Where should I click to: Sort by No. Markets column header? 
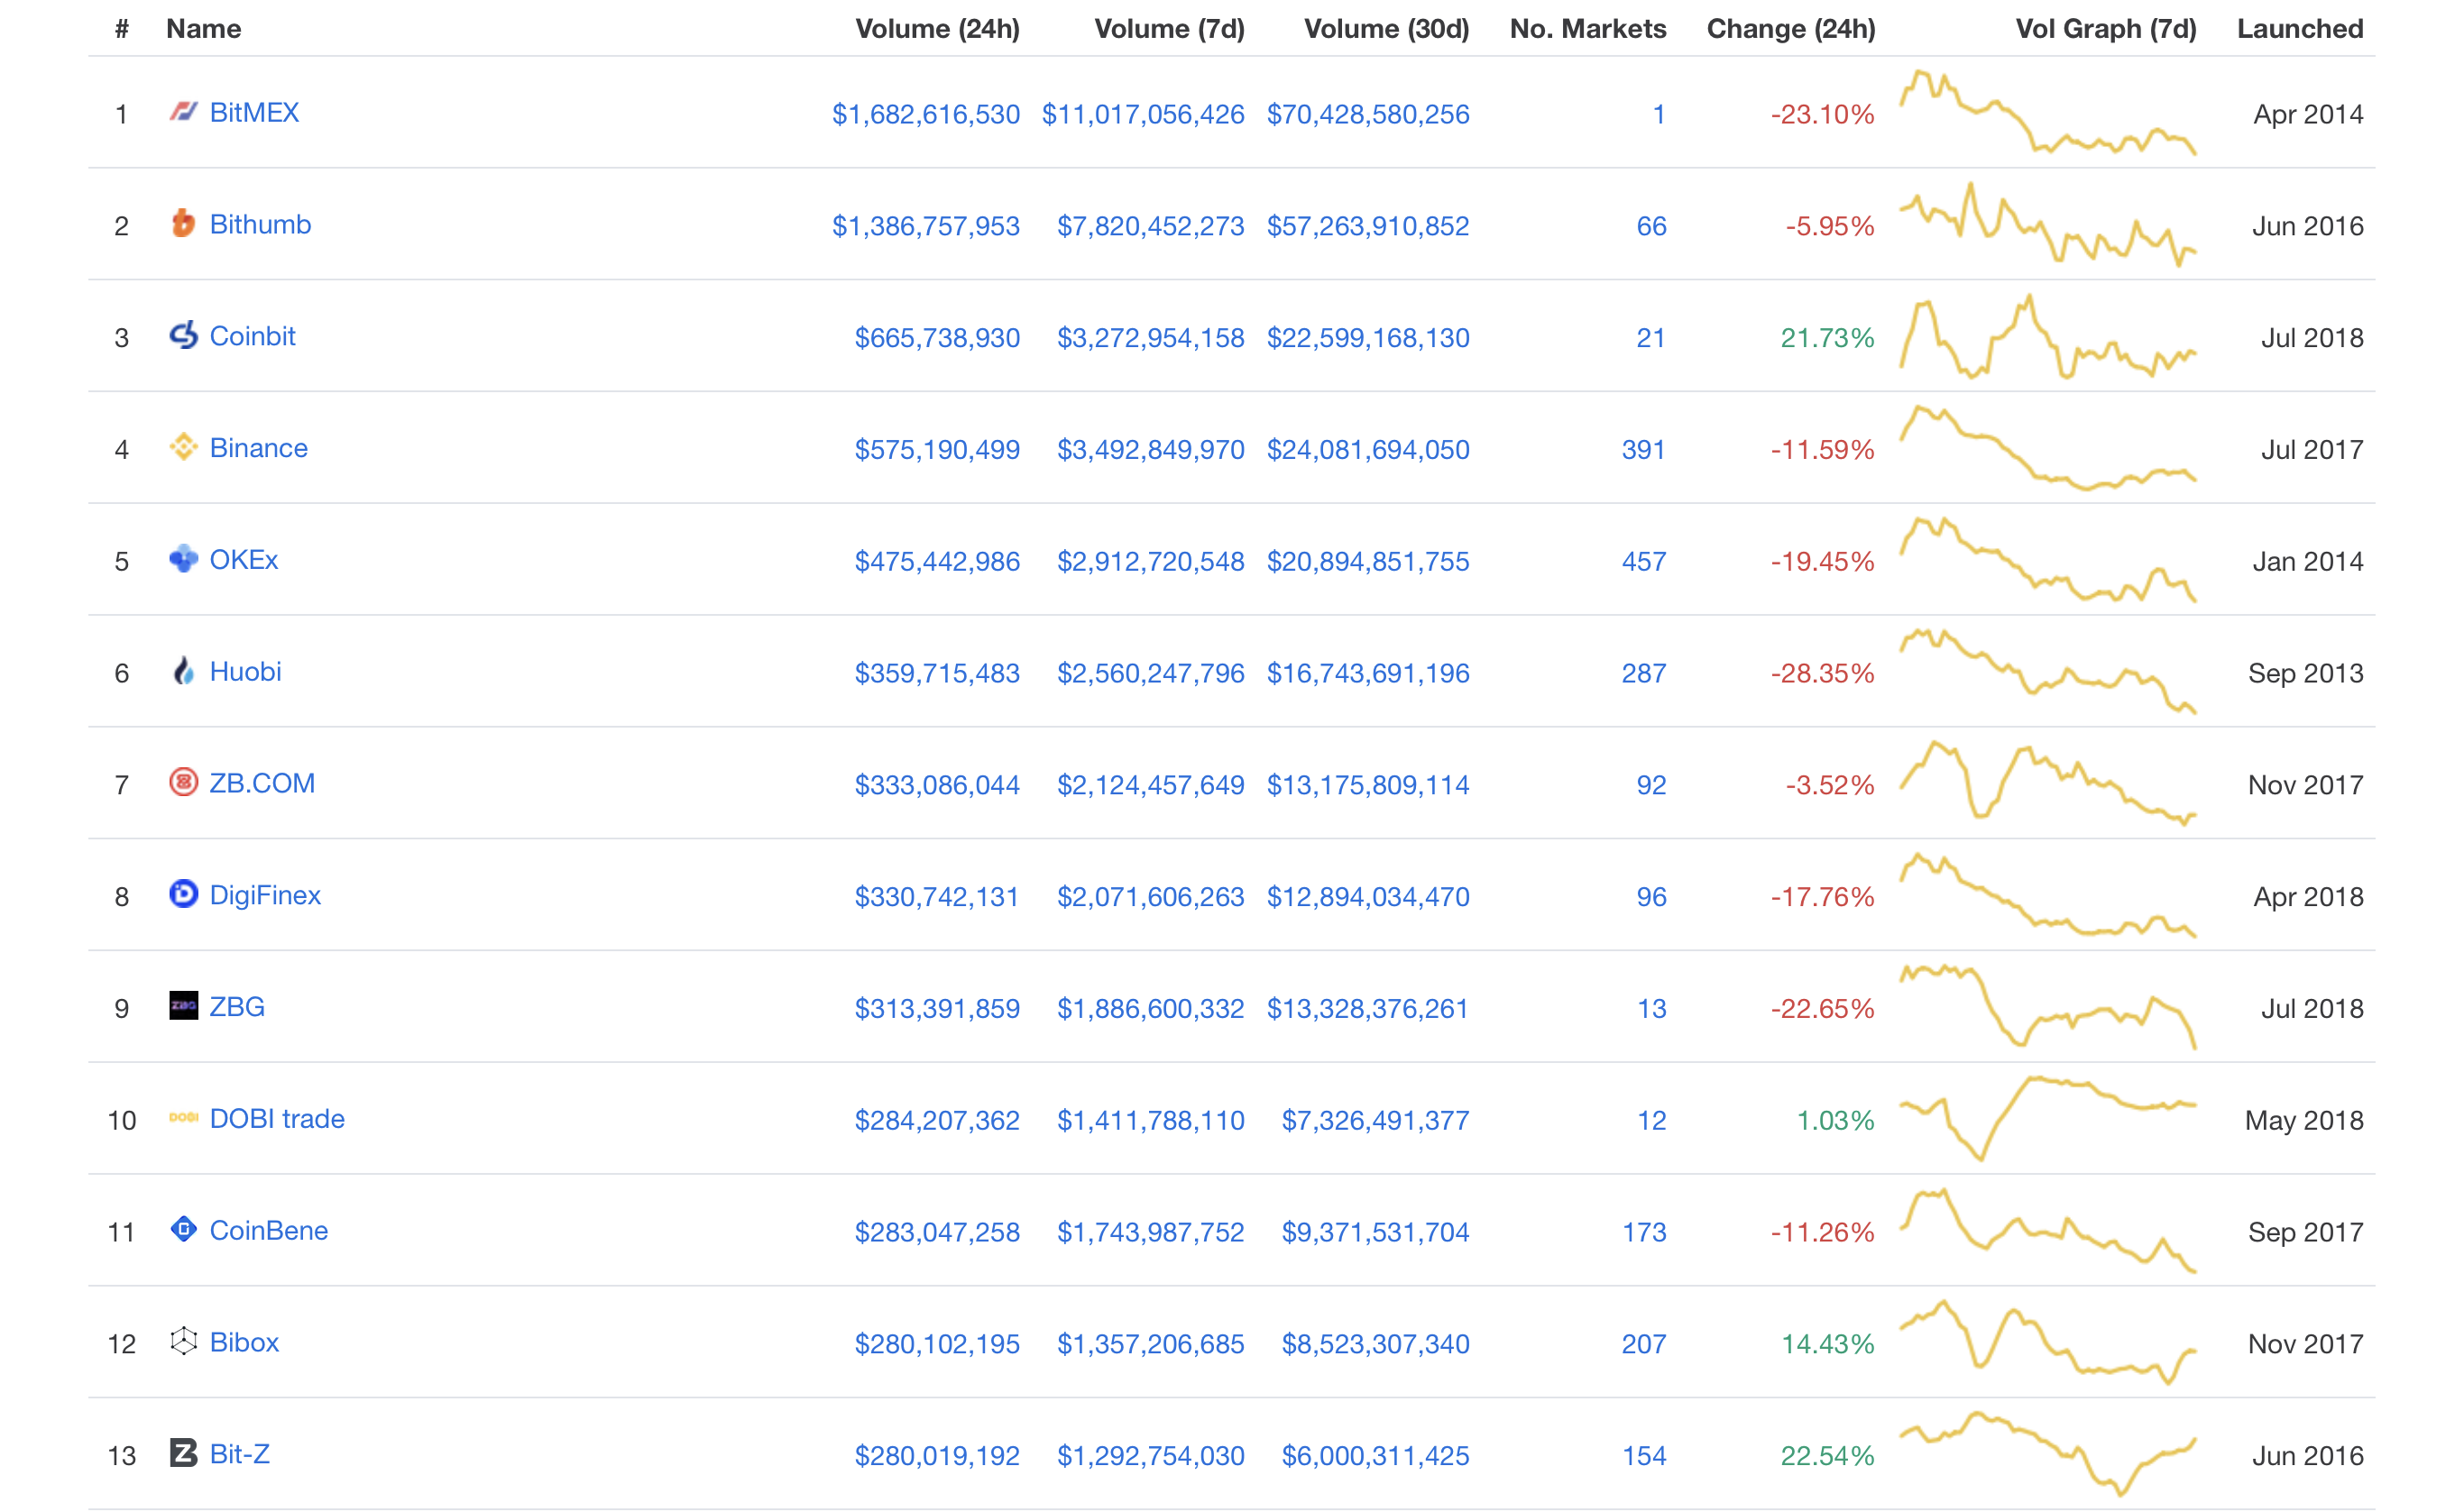point(1588,29)
